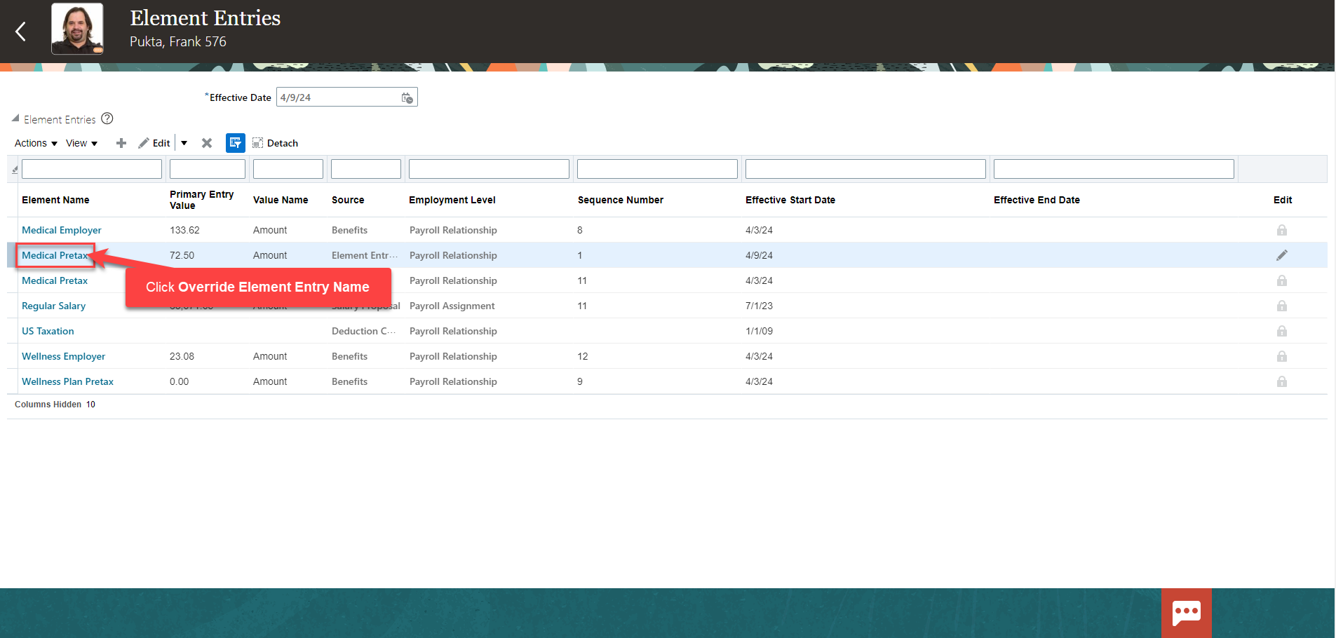Click the Primary Entry Value filter field
This screenshot has height=638, width=1336.
pos(208,169)
